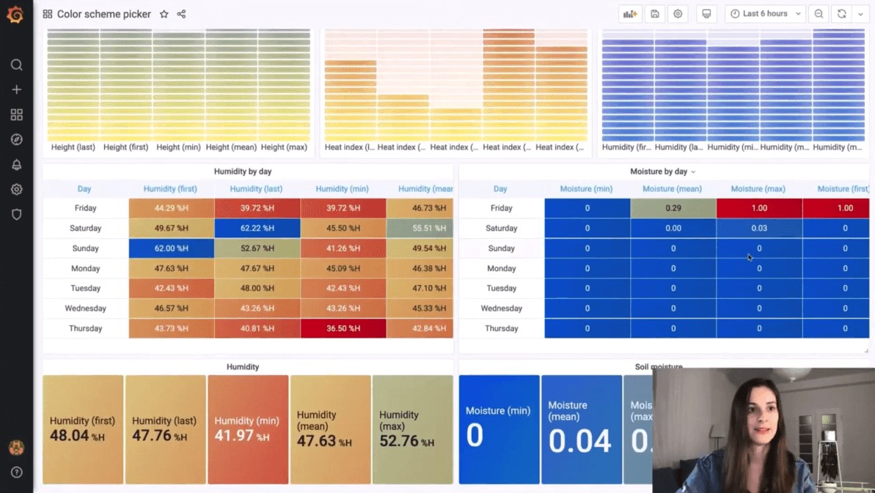The height and width of the screenshot is (493, 875).
Task: Refresh the dashboard with the refresh icon
Action: point(841,14)
